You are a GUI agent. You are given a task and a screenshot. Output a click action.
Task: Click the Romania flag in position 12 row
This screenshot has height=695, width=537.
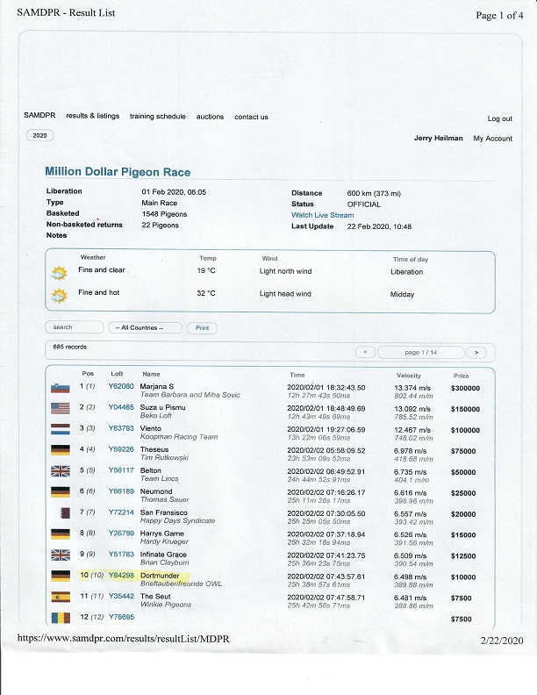click(x=61, y=619)
